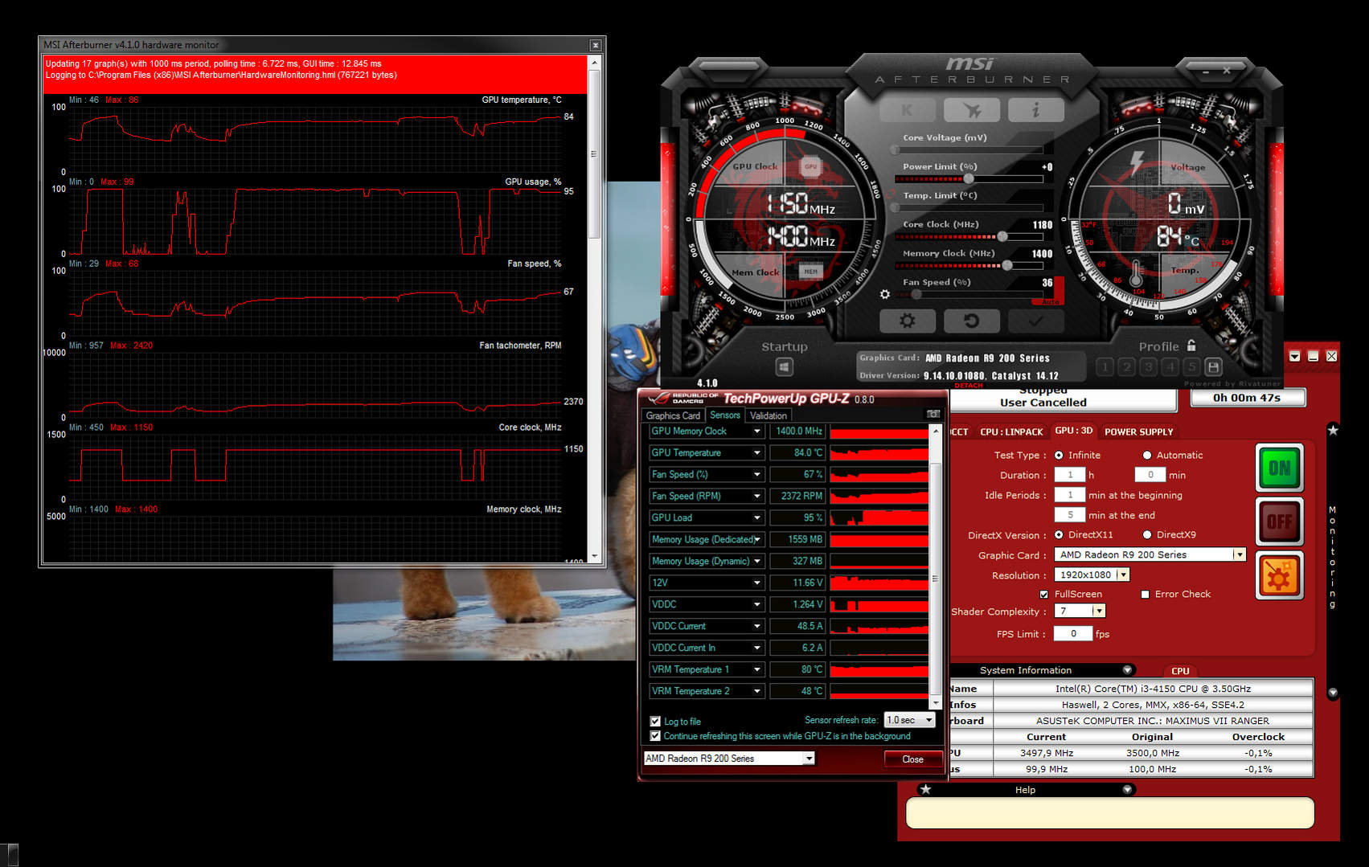Open the Sensor refresh rate dropdown in GPU-Z

(x=909, y=720)
